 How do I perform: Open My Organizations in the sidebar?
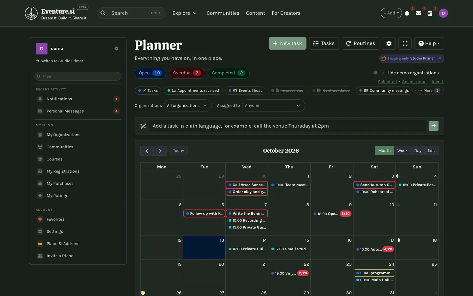tap(78, 135)
